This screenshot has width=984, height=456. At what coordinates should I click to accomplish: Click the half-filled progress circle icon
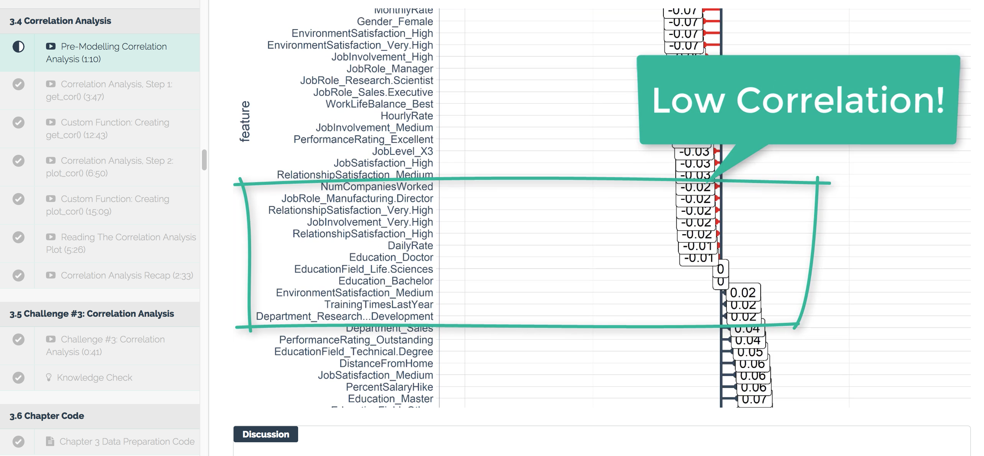click(18, 47)
